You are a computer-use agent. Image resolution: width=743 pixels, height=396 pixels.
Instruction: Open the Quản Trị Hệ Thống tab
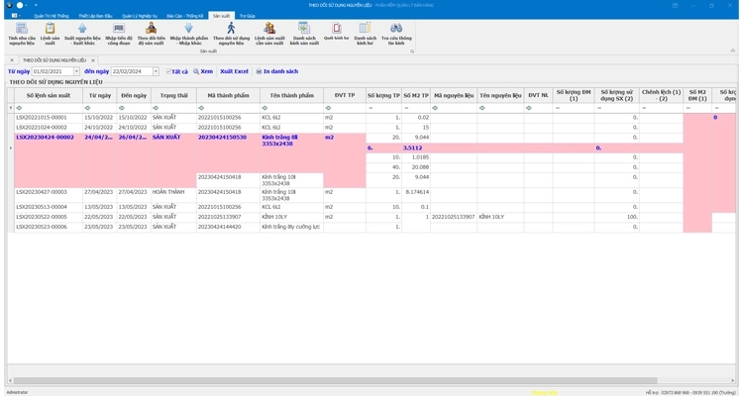[x=52, y=16]
